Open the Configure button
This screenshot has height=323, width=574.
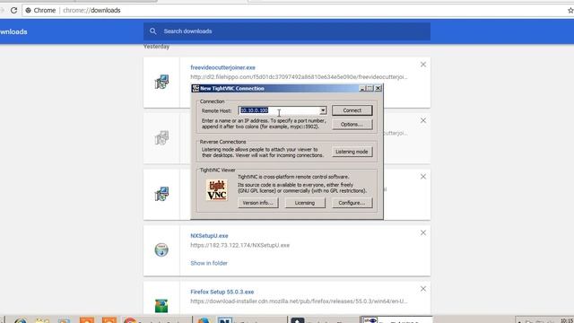352,203
